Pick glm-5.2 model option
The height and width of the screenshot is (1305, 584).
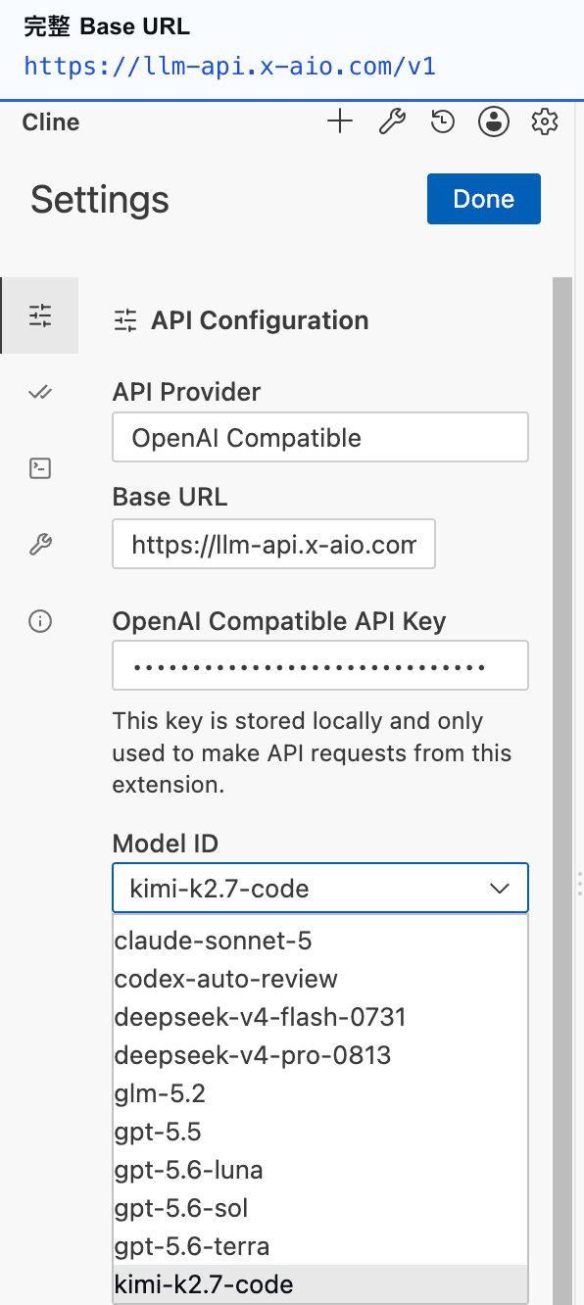coord(320,1093)
